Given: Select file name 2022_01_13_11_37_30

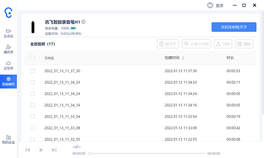Looking at the screenshot, I should pos(62,71).
